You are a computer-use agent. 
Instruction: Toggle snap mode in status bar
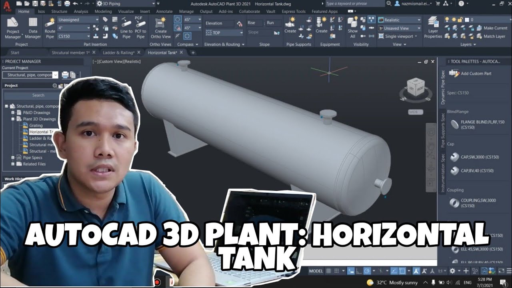click(337, 271)
